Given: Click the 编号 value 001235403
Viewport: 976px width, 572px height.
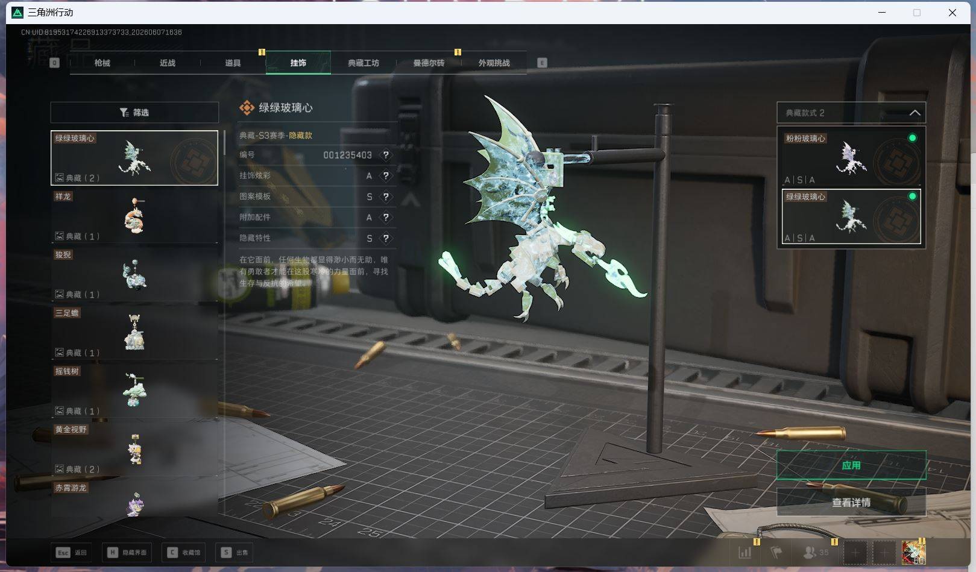Looking at the screenshot, I should 347,155.
